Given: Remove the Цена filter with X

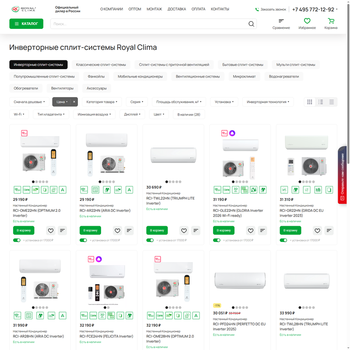Looking at the screenshot, I should [x=74, y=102].
